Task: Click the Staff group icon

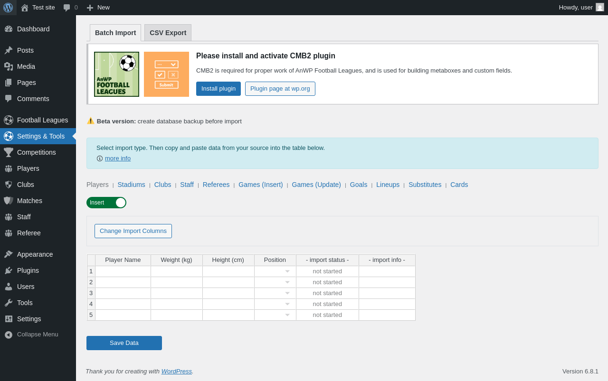Action: (x=9, y=217)
